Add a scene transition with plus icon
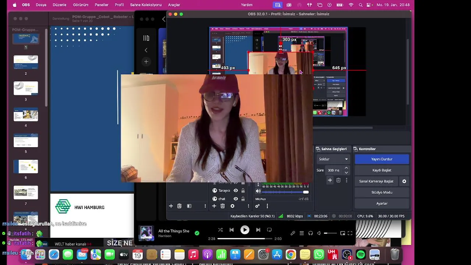This screenshot has height=265, width=471. tap(330, 180)
